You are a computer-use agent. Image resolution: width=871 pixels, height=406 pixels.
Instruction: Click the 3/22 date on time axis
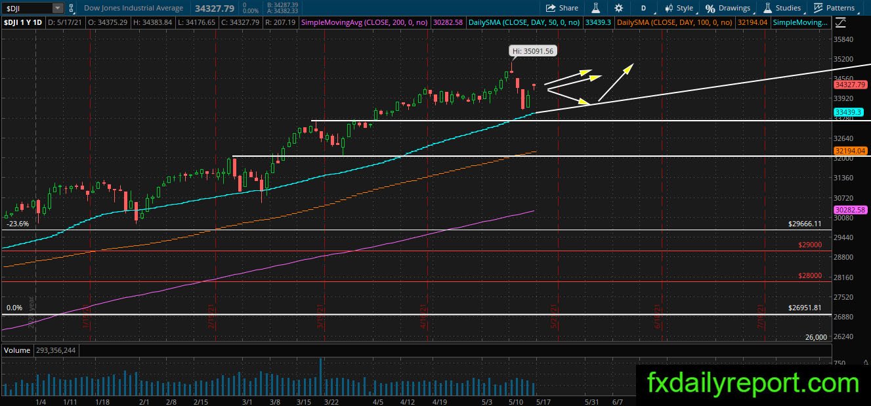pos(331,401)
